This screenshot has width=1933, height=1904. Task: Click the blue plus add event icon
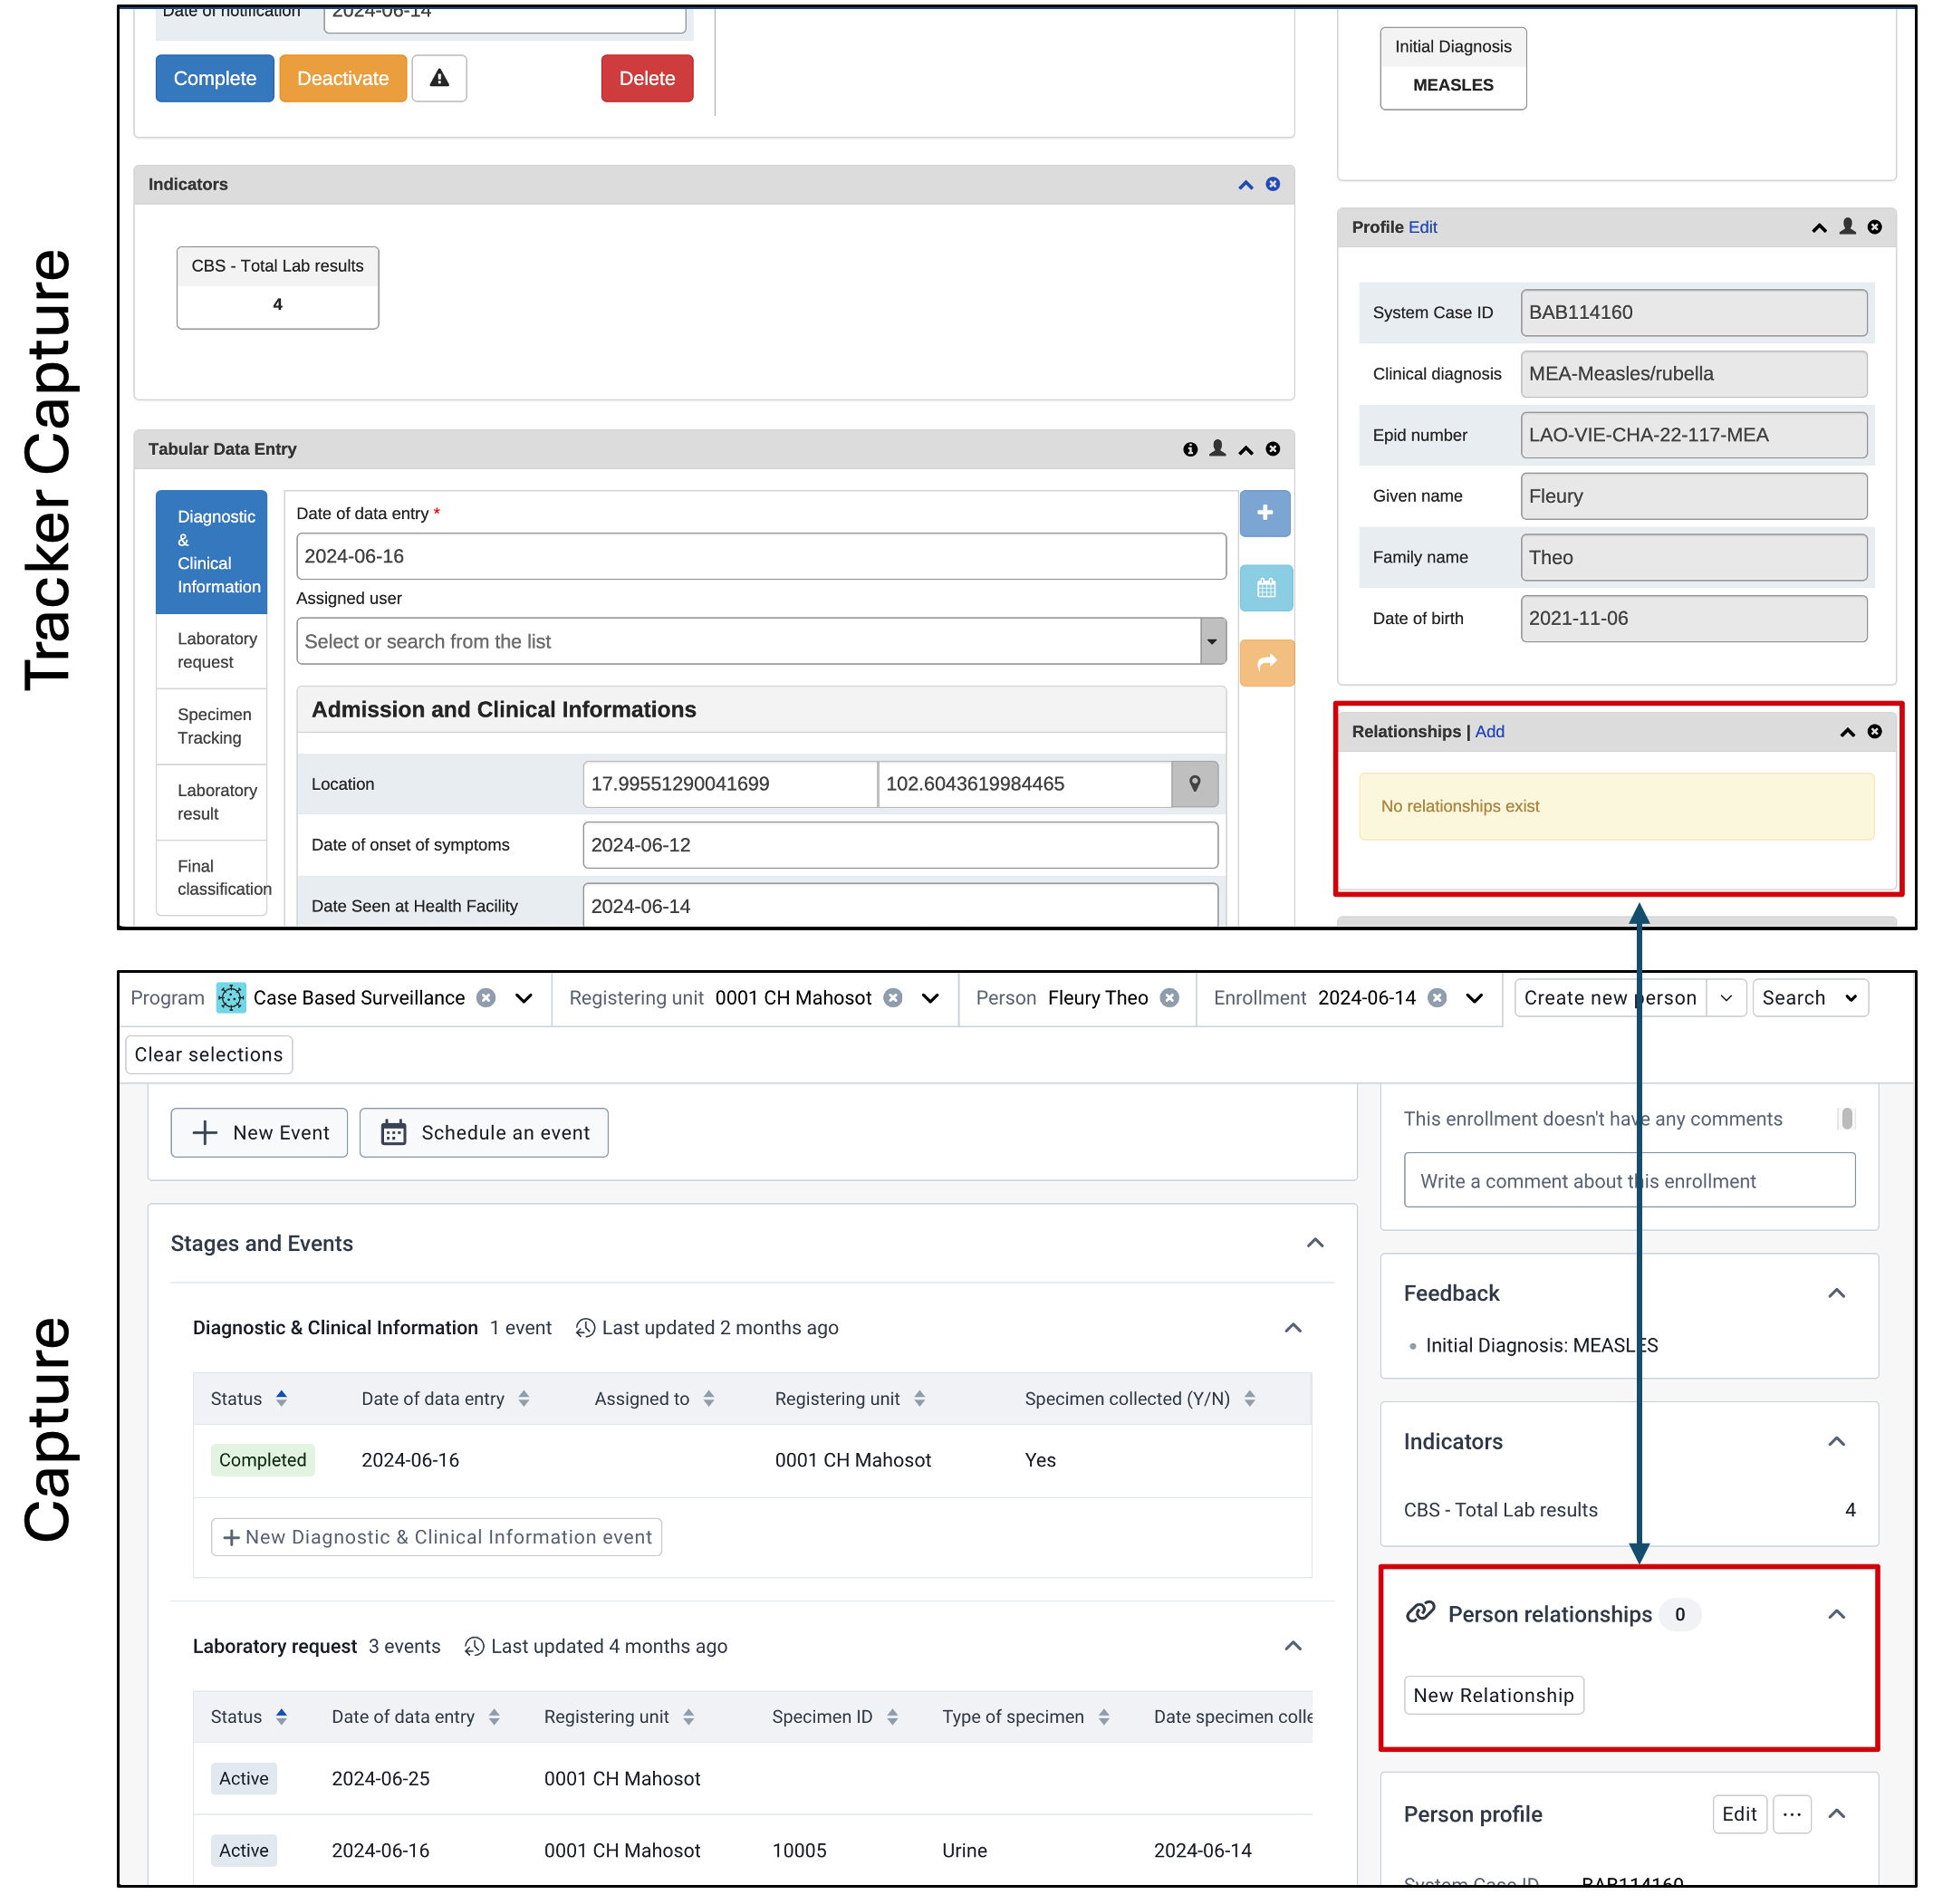point(1265,513)
